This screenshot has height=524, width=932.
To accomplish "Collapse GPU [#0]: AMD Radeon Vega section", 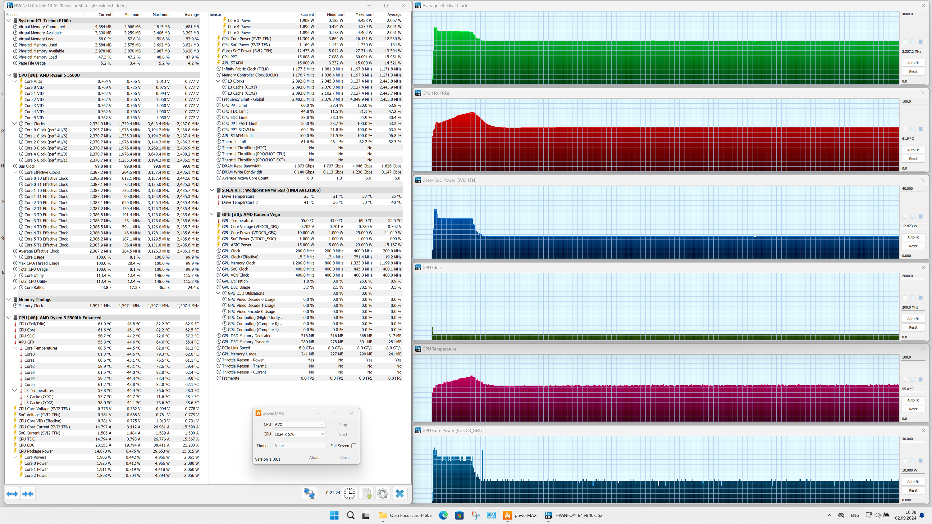I will pyautogui.click(x=212, y=215).
